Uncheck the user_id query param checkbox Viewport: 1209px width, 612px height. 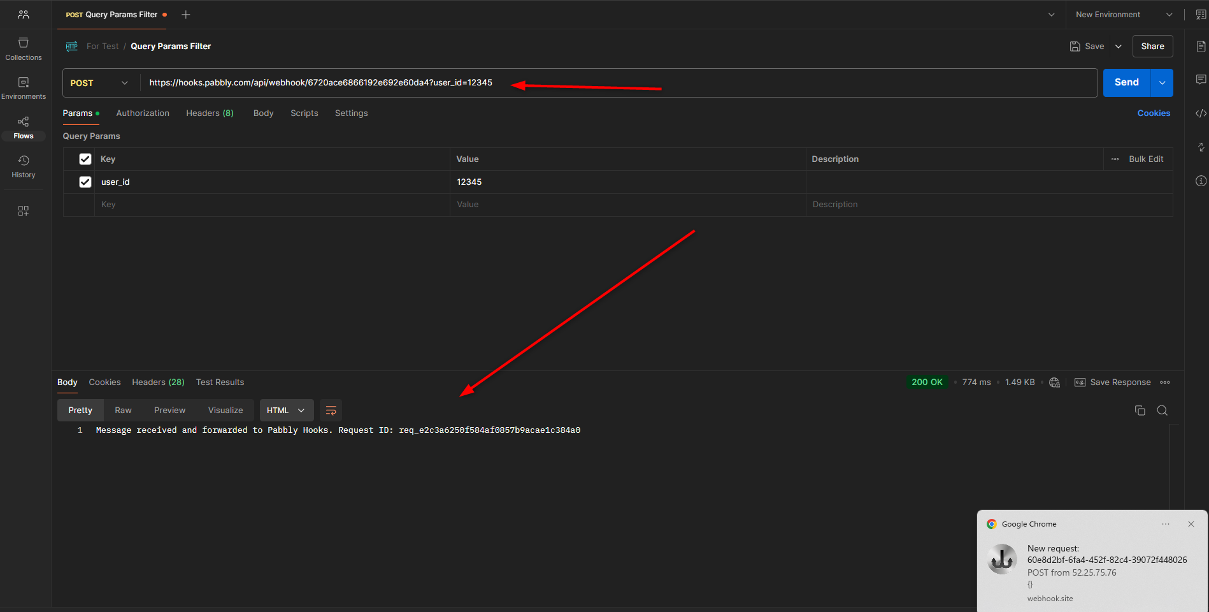coord(85,182)
